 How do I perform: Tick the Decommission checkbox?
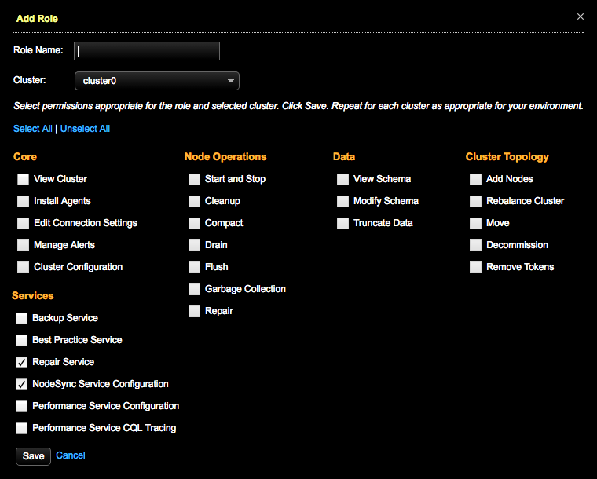coord(475,246)
